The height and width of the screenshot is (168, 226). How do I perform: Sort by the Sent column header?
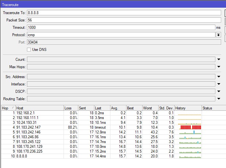86,108
